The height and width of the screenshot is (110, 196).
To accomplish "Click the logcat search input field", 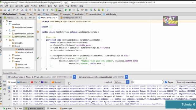I will (x=147, y=82).
